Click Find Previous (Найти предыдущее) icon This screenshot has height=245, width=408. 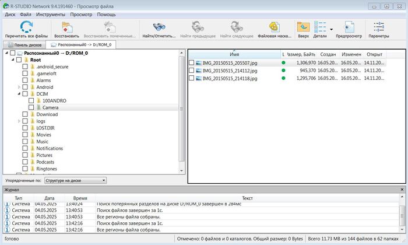(x=198, y=27)
